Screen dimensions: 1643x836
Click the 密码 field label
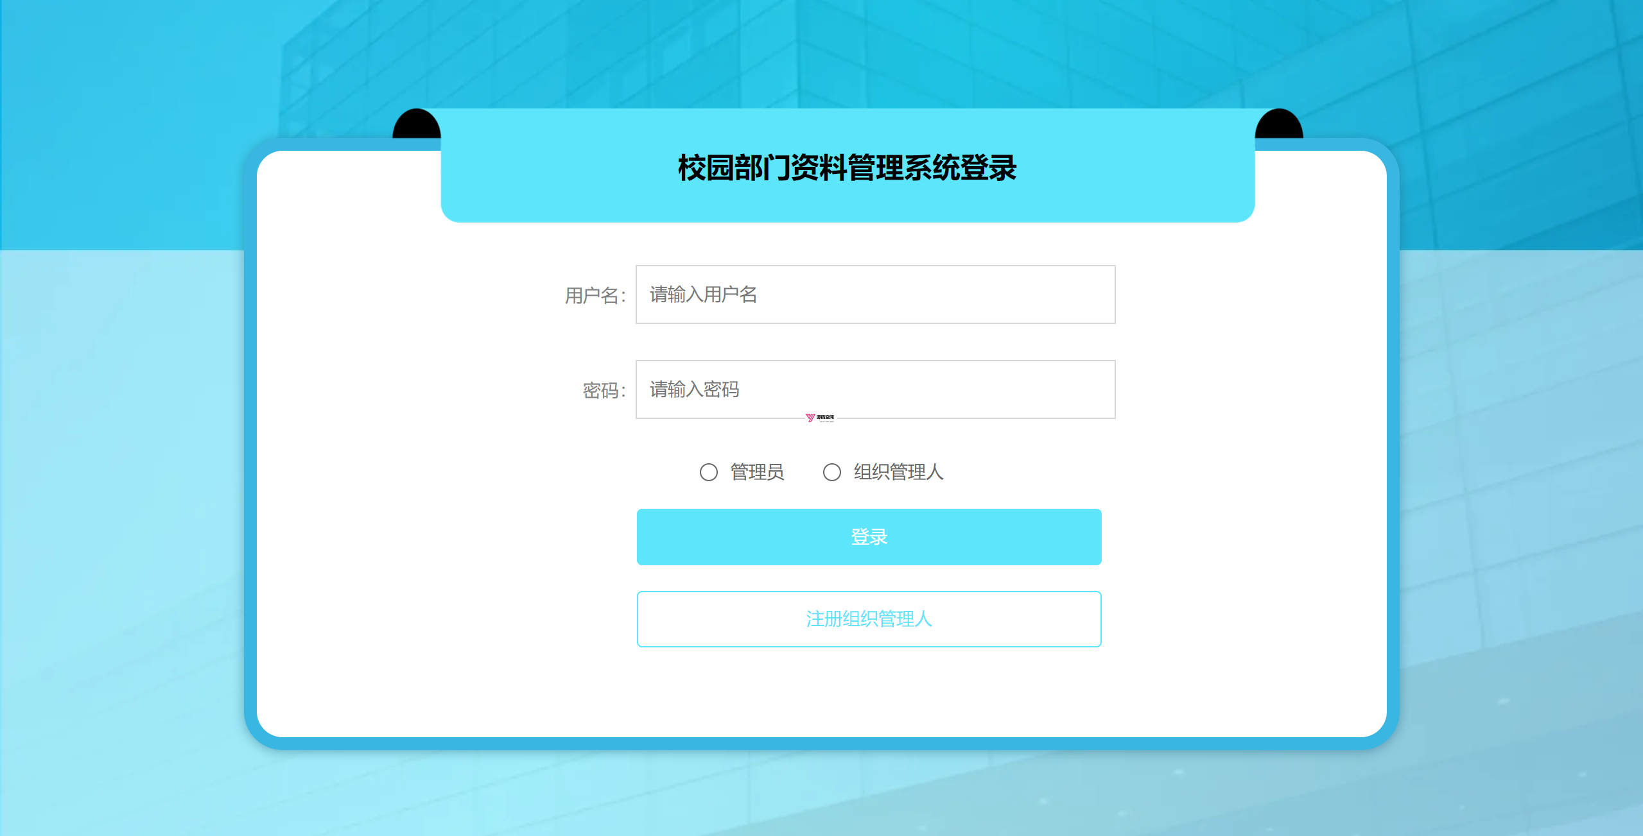coord(604,391)
